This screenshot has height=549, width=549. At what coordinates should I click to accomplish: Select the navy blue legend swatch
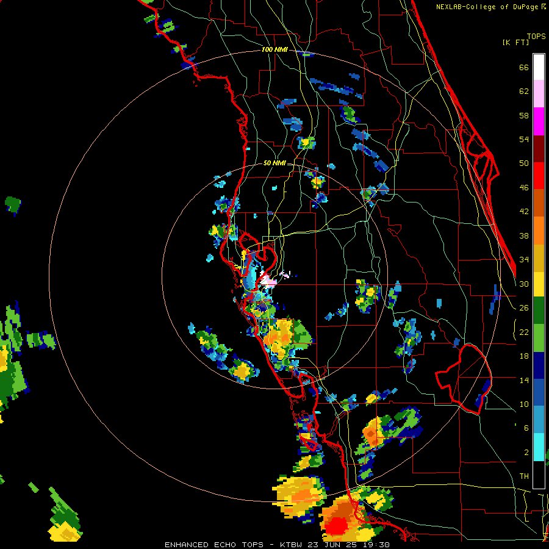(539, 365)
